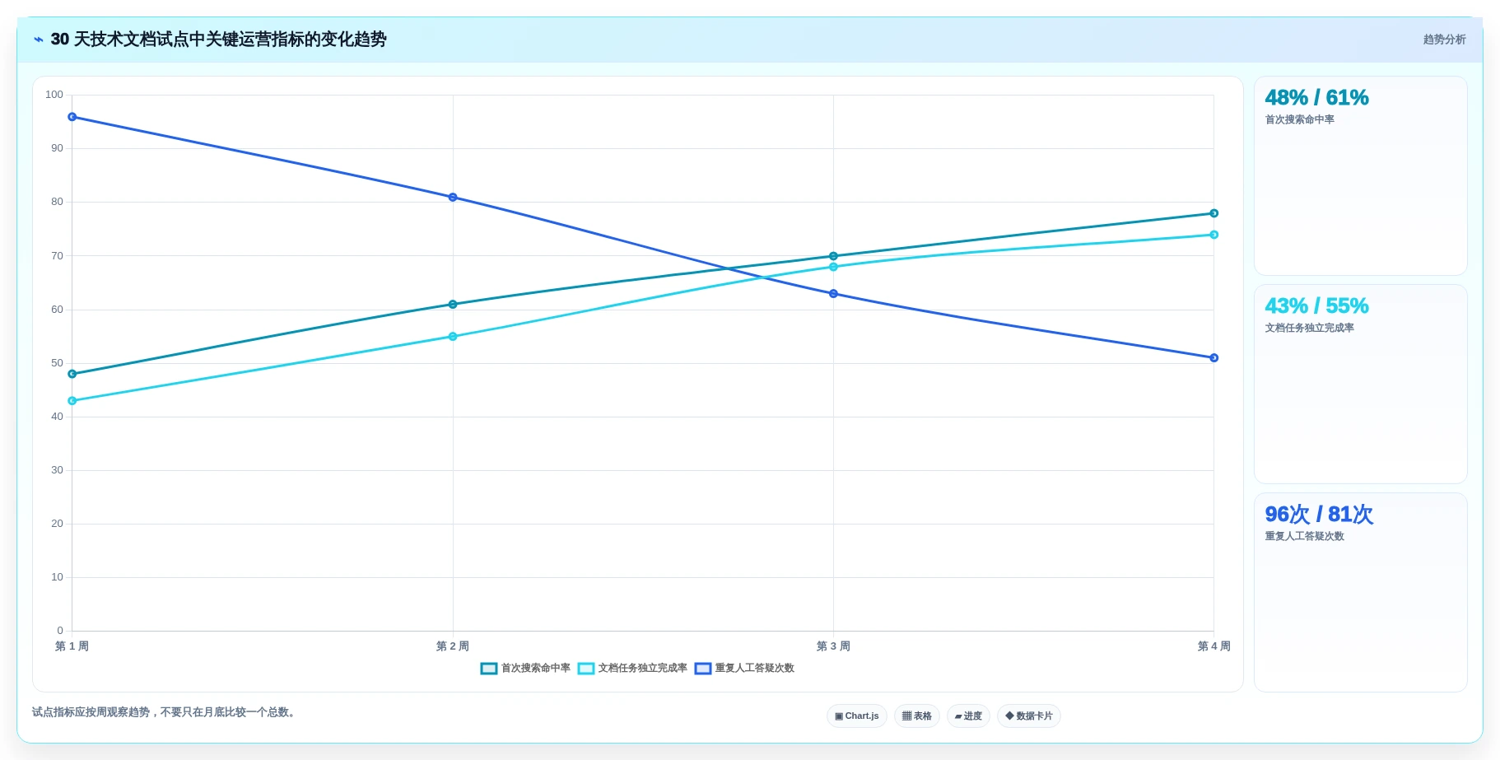Click the 数据卡片 chip

point(1029,716)
